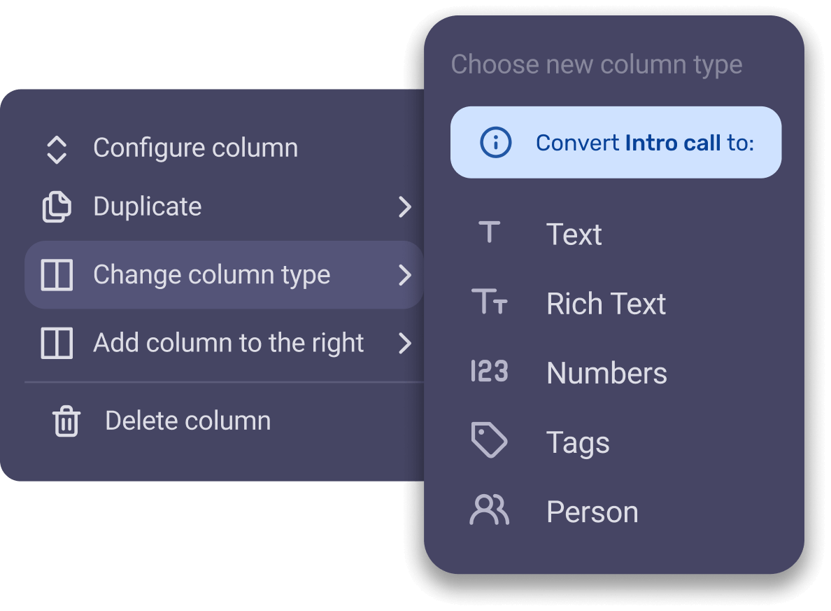Click the overlapping pages Duplicate icon
This screenshot has width=831, height=611.
point(57,207)
